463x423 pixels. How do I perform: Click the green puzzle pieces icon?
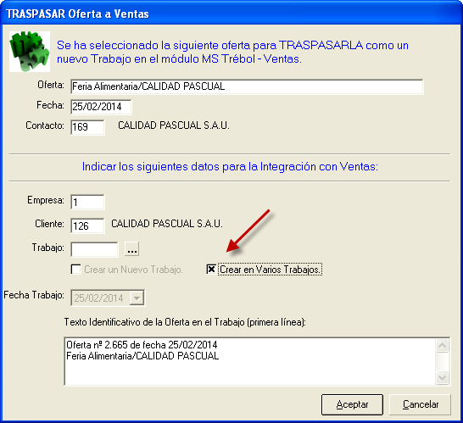(x=30, y=52)
